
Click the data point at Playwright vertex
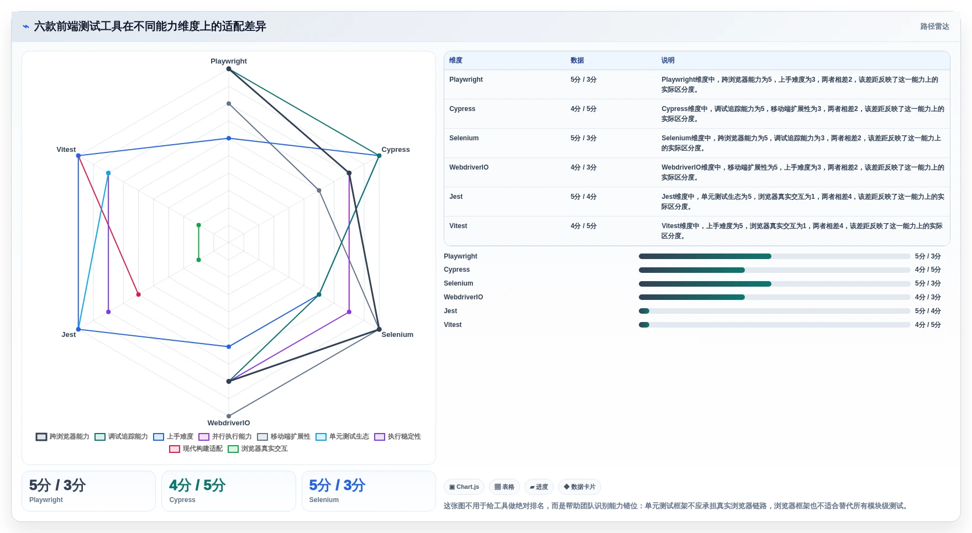[x=229, y=69]
